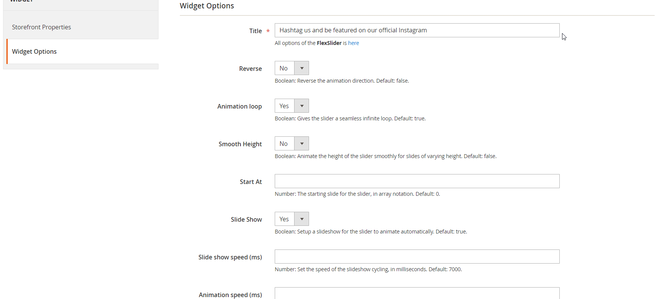Click the Title input field

point(417,30)
